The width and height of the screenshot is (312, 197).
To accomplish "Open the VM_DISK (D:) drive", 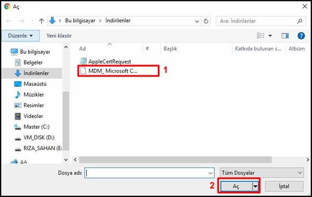I will [39, 138].
